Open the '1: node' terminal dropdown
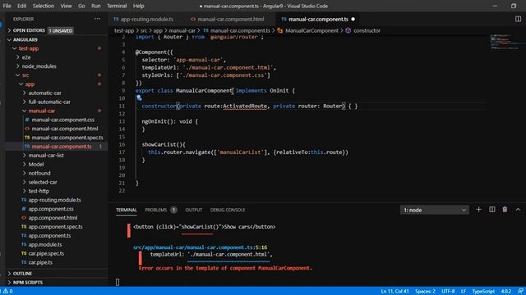Image resolution: width=526 pixels, height=295 pixels. 435,210
